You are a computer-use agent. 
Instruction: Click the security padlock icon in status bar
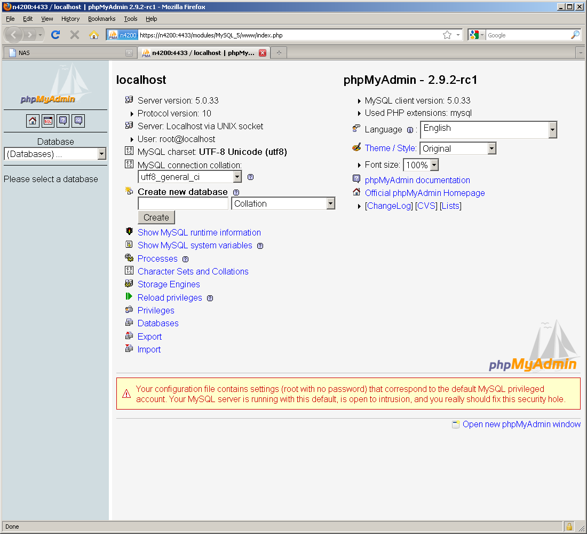569,527
